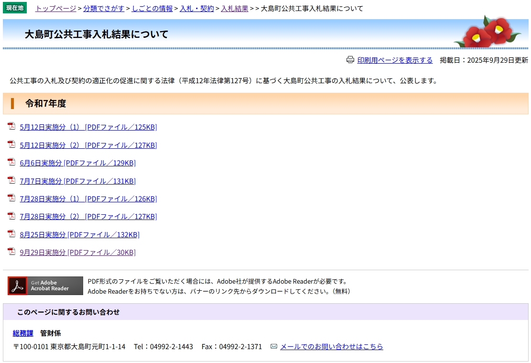Click the printer icon beside print page link
531x363 pixels.
(x=350, y=60)
